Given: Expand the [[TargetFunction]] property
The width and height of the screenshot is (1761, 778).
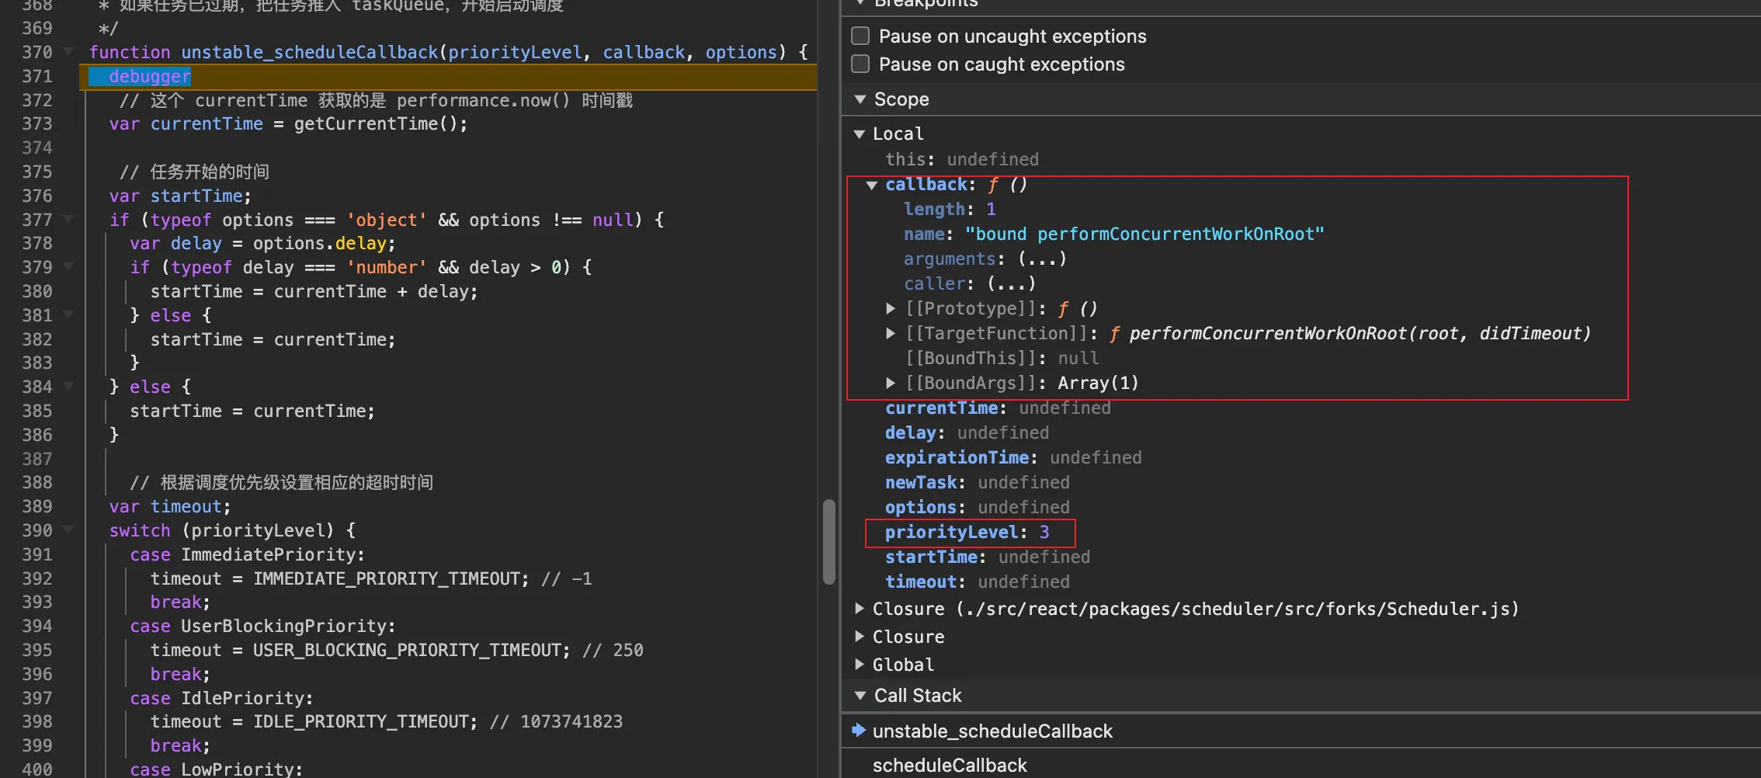Looking at the screenshot, I should click(891, 334).
